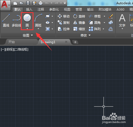Screen dimensions: 133x127
Task: Click the 缩放 scale tool
Action: click(79, 29)
